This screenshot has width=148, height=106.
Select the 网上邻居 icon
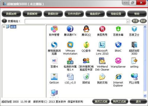coord(134,77)
